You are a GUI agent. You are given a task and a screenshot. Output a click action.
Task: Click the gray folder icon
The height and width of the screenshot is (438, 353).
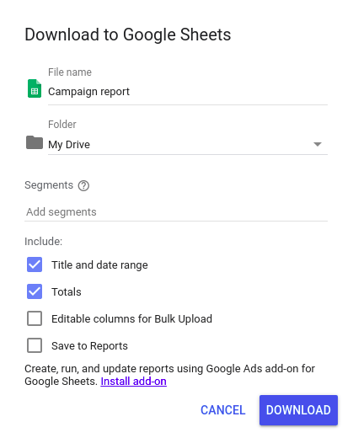pyautogui.click(x=35, y=142)
